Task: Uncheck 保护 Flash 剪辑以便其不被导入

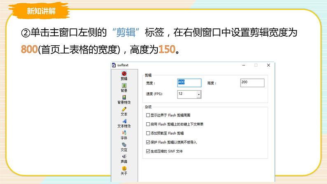Action: coord(148,142)
